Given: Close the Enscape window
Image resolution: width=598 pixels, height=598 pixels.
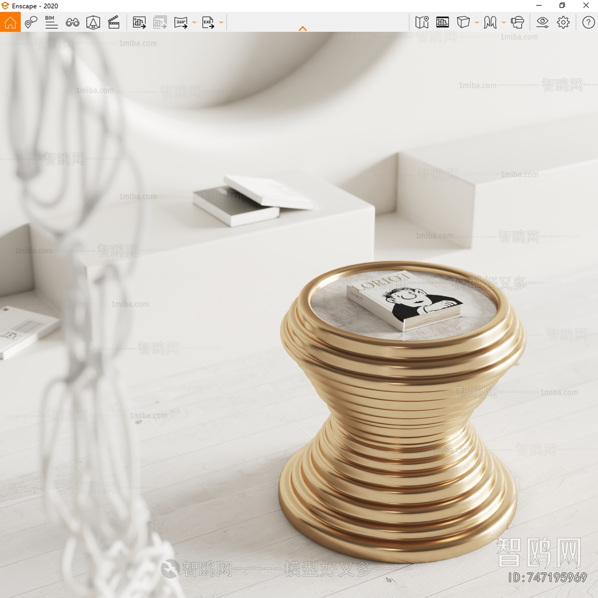Looking at the screenshot, I should (586, 6).
